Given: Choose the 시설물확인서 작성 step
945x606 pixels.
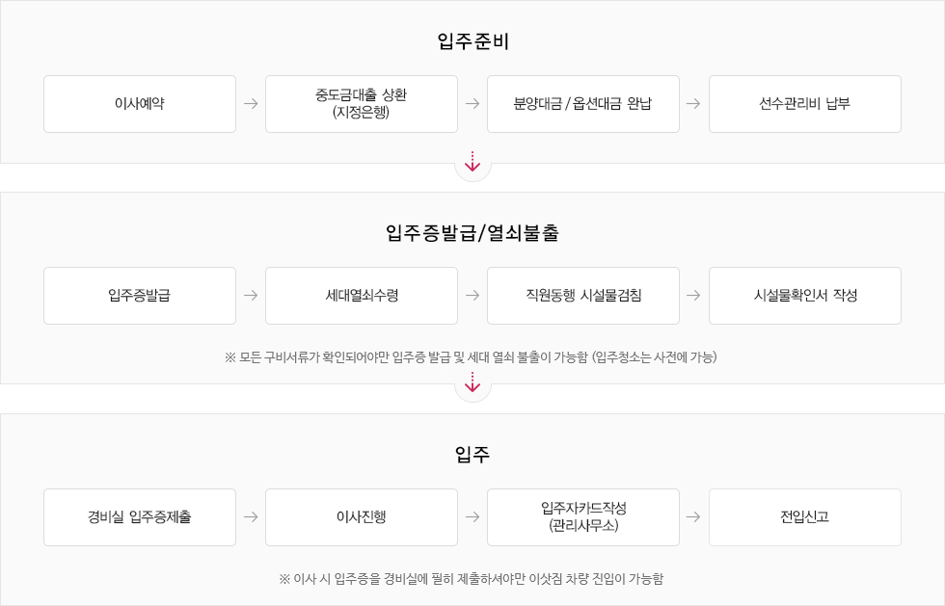Looking at the screenshot, I should (805, 296).
